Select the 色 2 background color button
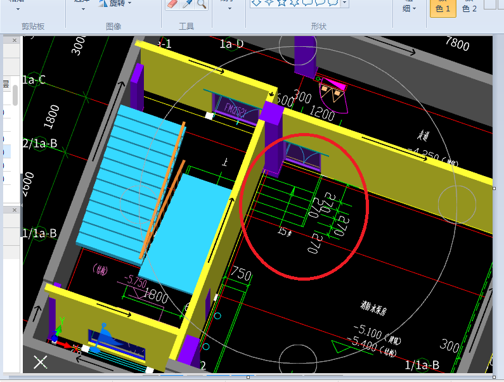This screenshot has height=382, width=504. (469, 8)
